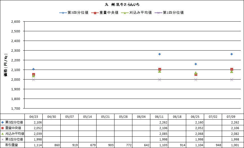The image size is (244, 148).
Task: Click the 05/21 date column header
Action: tap(105, 117)
